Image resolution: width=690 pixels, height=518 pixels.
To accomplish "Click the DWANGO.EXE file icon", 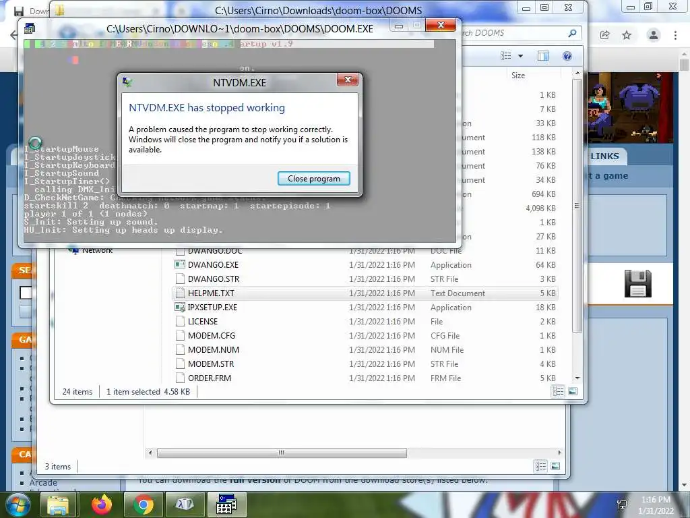I will click(179, 264).
